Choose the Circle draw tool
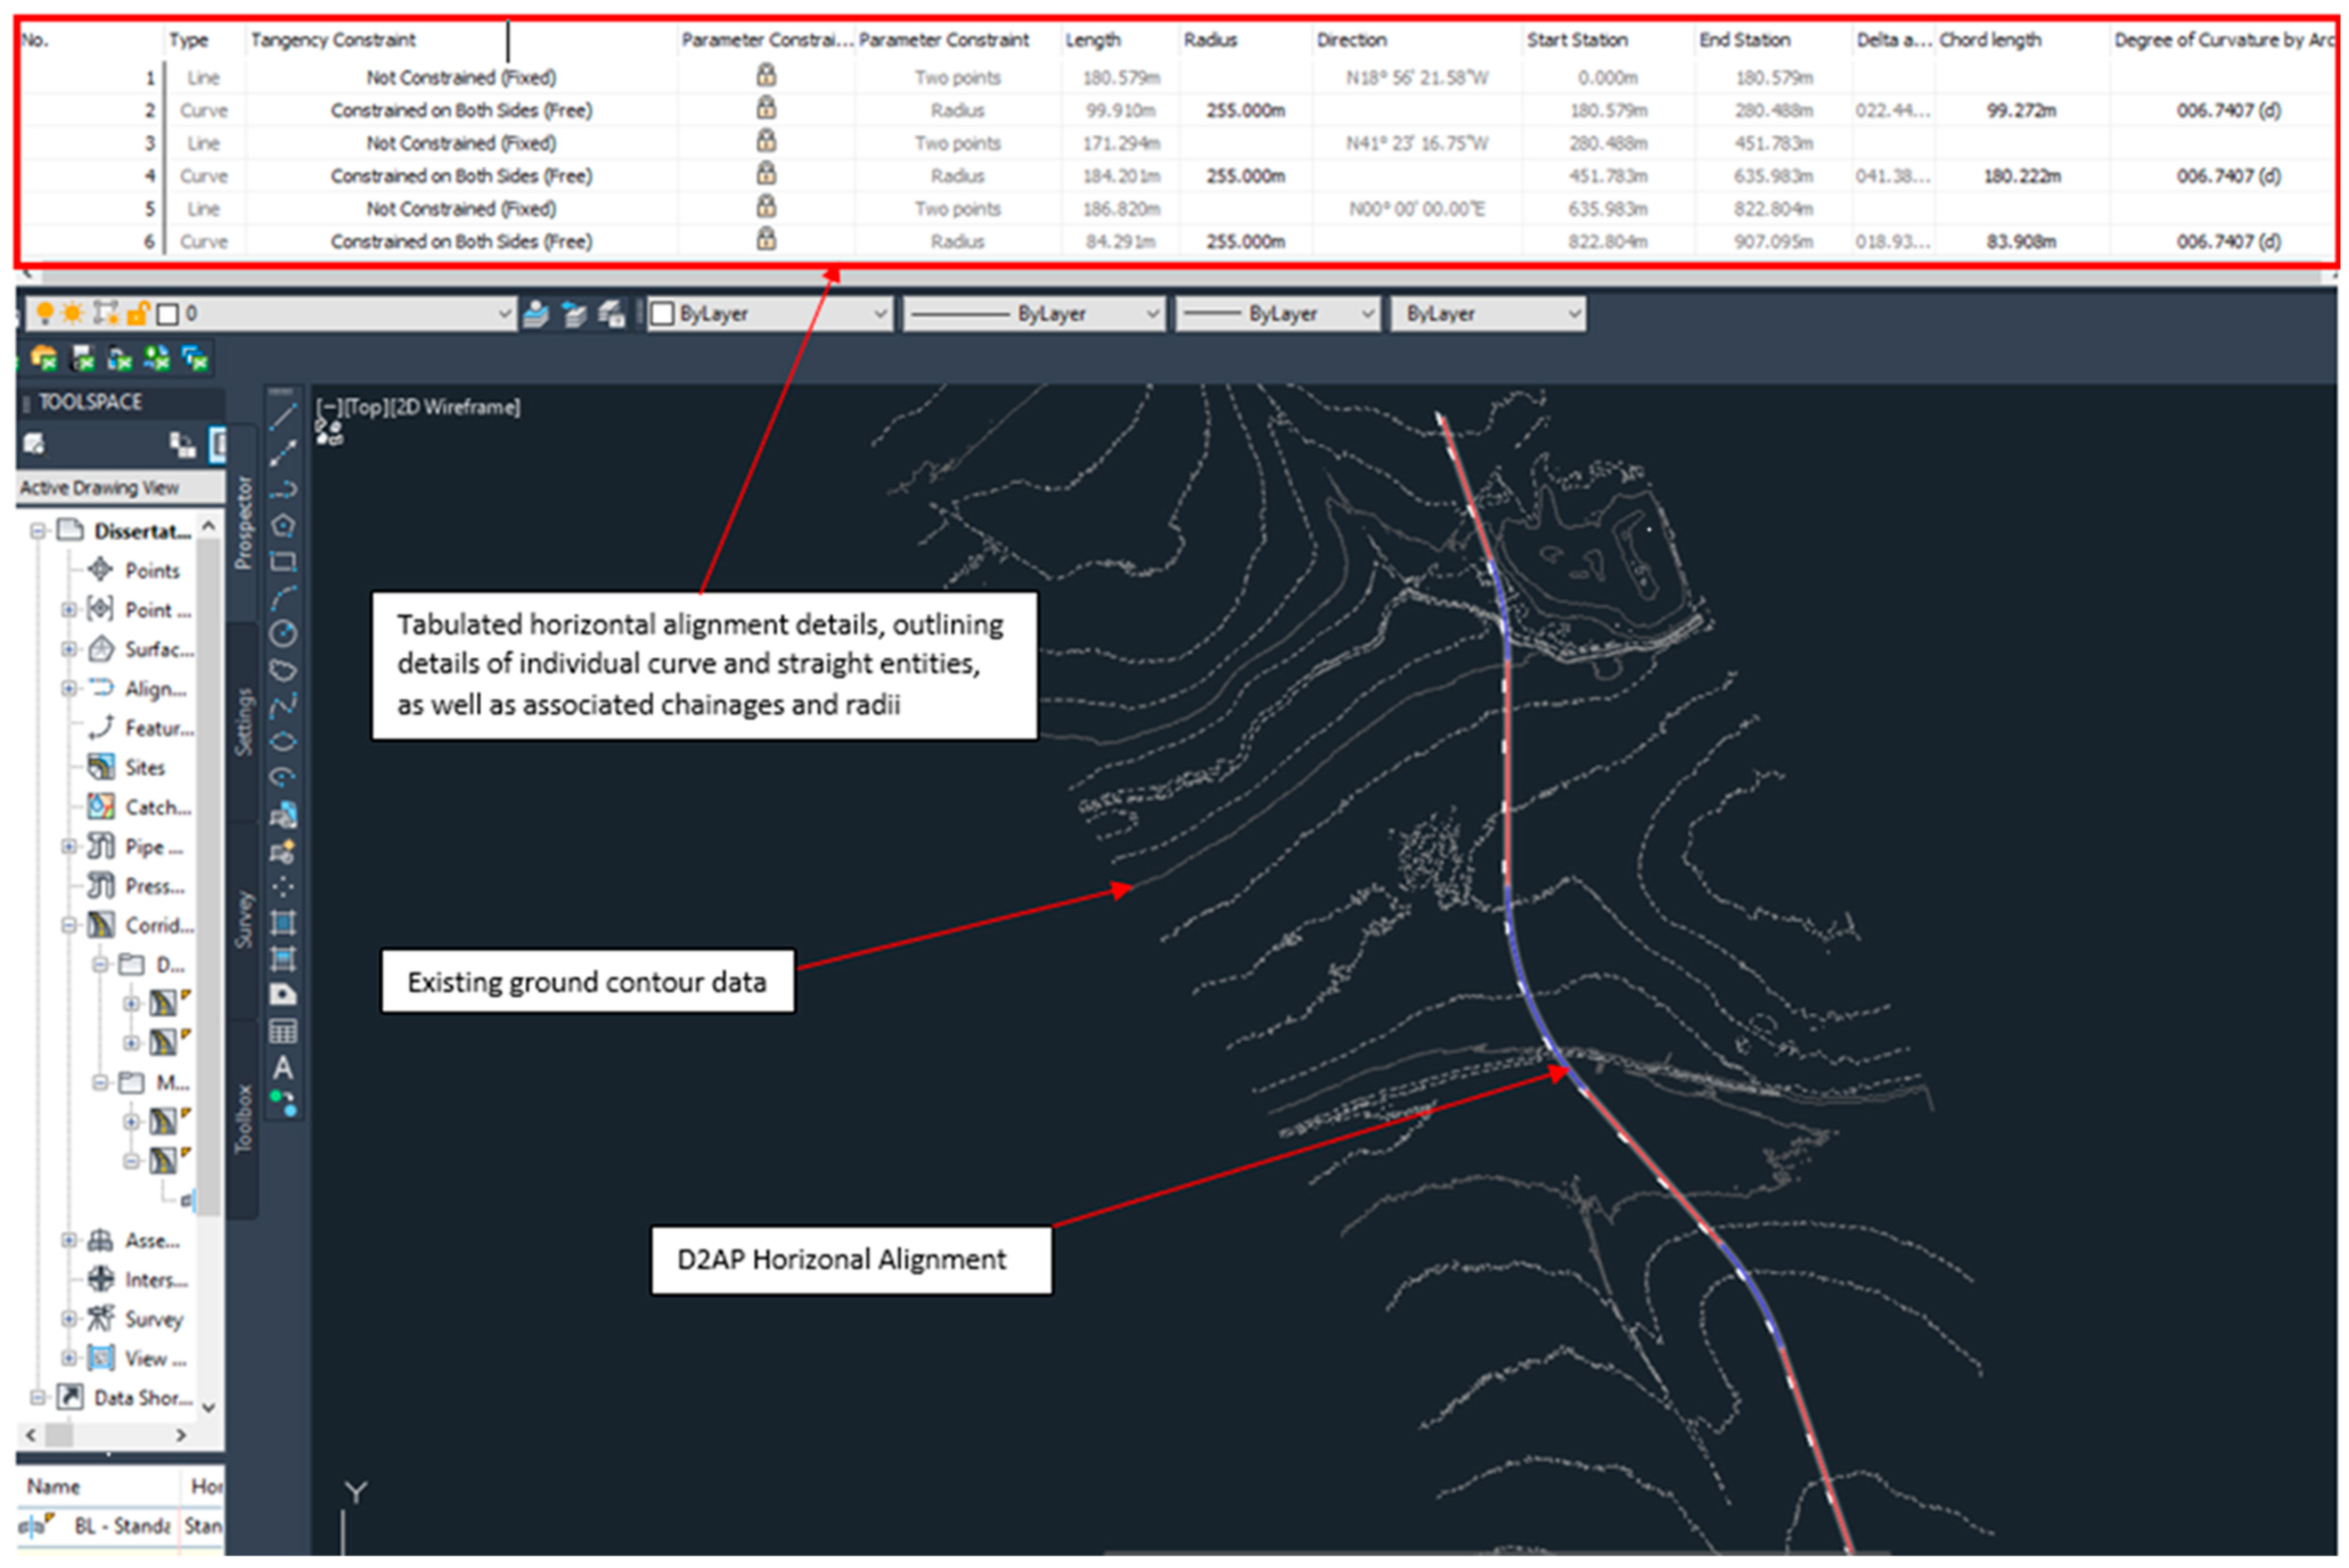 pos(283,633)
